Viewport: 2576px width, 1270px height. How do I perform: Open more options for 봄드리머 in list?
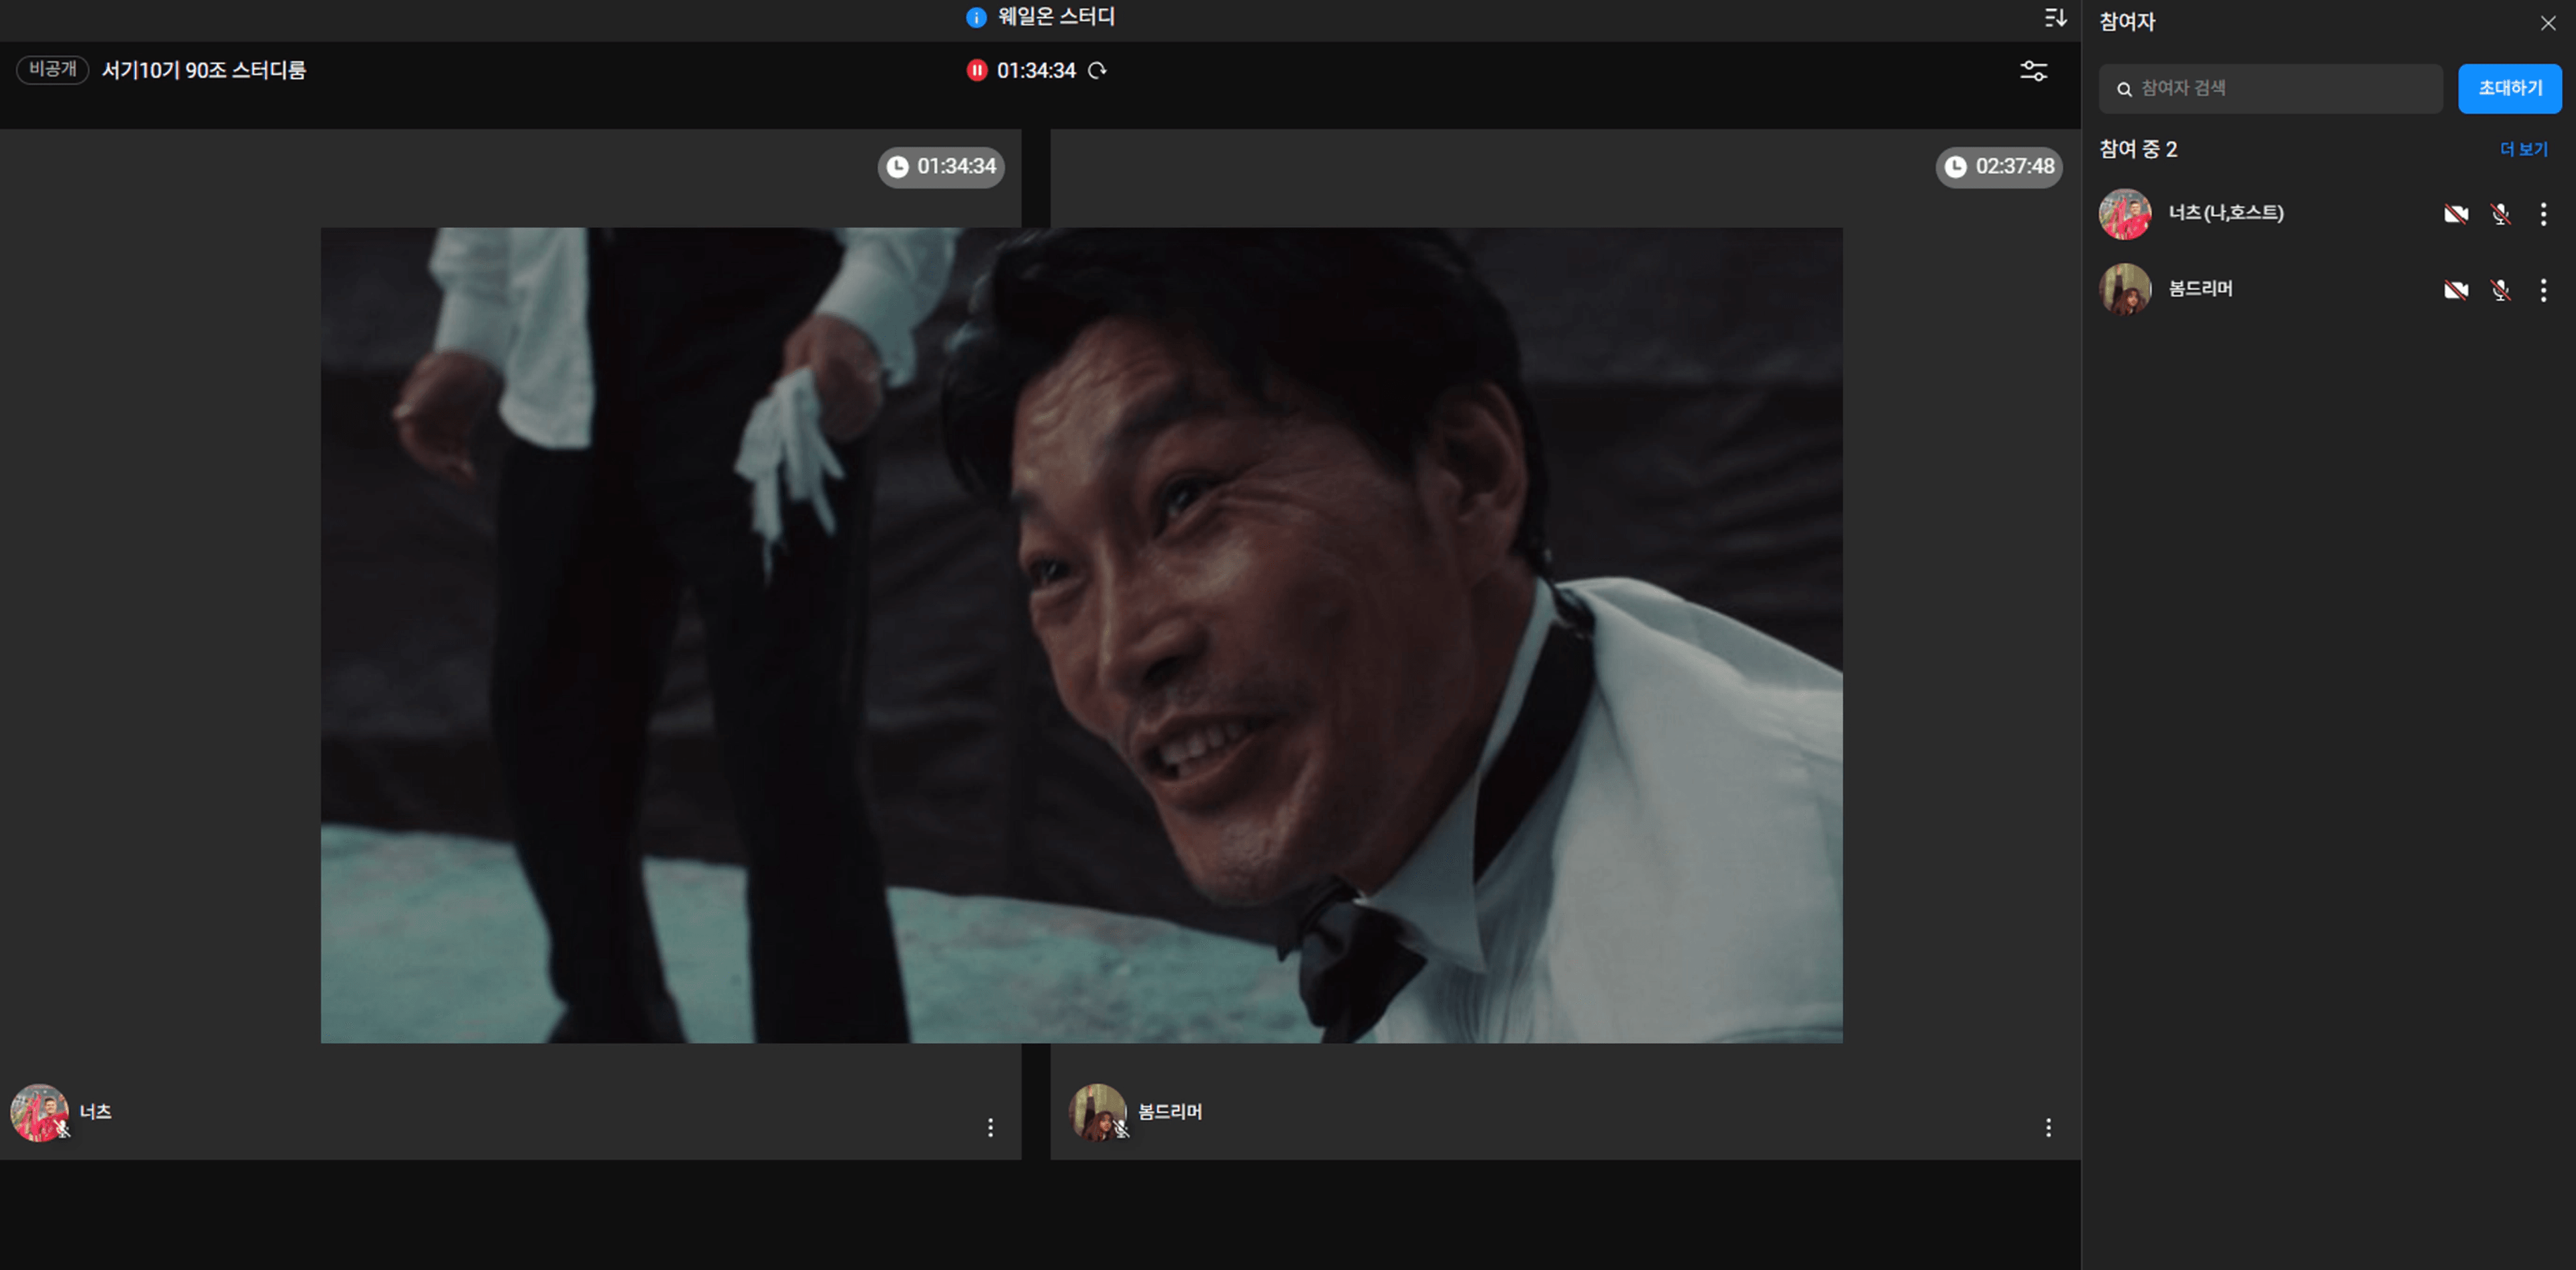tap(2543, 290)
